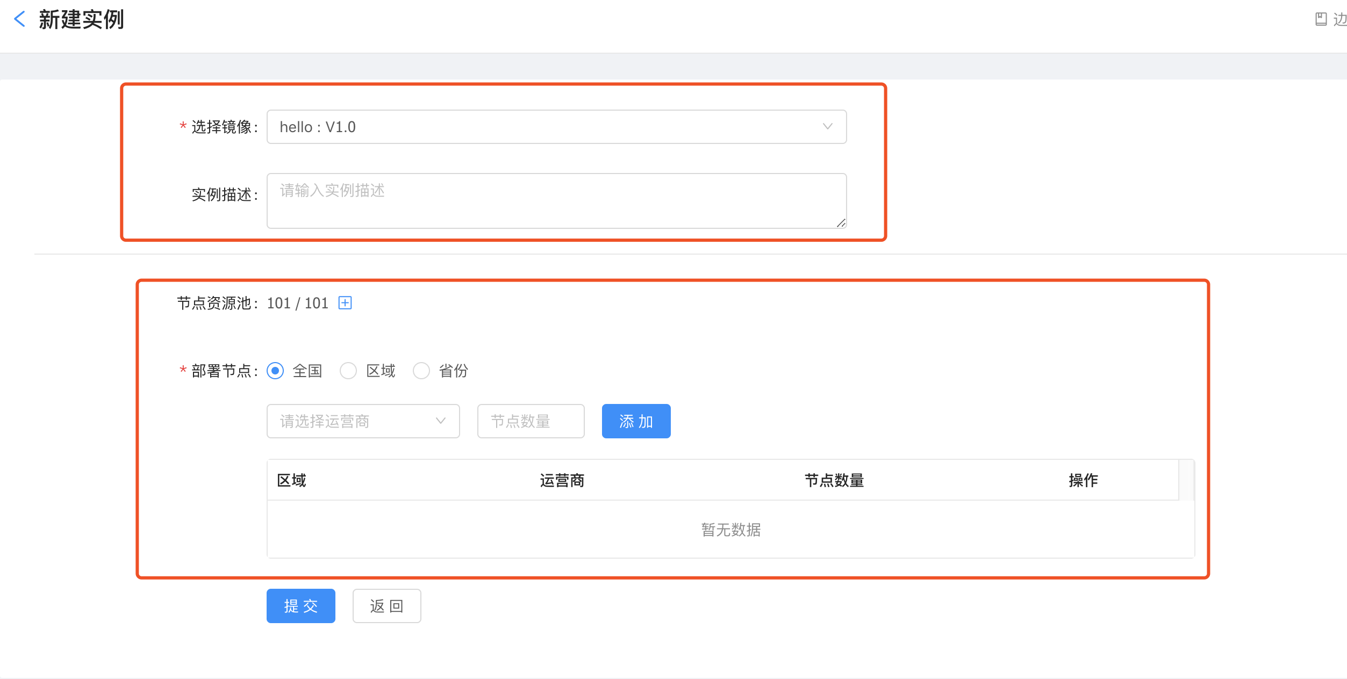The image size is (1347, 679).
Task: Click the 运营商 table column header
Action: 562,480
